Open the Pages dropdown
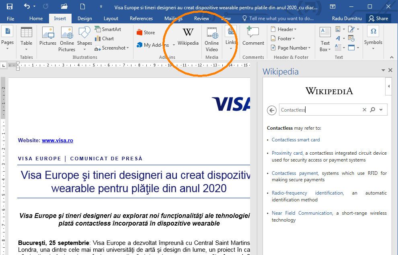 click(x=8, y=39)
